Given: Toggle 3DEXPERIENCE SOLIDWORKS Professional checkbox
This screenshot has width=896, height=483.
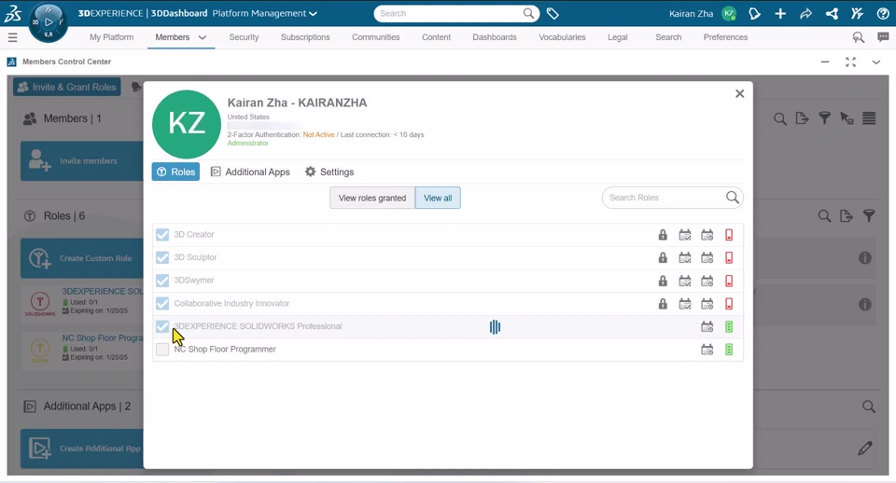Looking at the screenshot, I should [162, 326].
